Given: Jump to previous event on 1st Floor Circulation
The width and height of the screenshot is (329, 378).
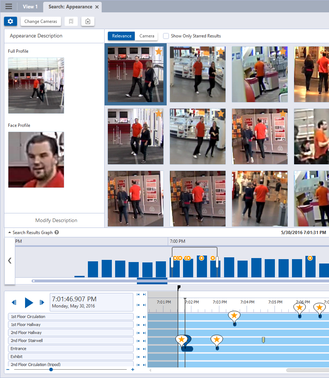Looking at the screenshot, I should (x=138, y=317).
